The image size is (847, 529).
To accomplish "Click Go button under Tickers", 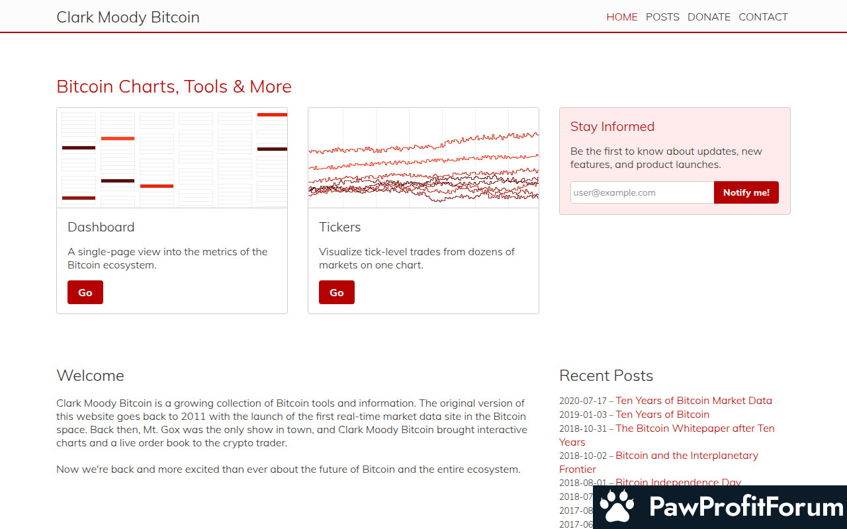I will [337, 292].
